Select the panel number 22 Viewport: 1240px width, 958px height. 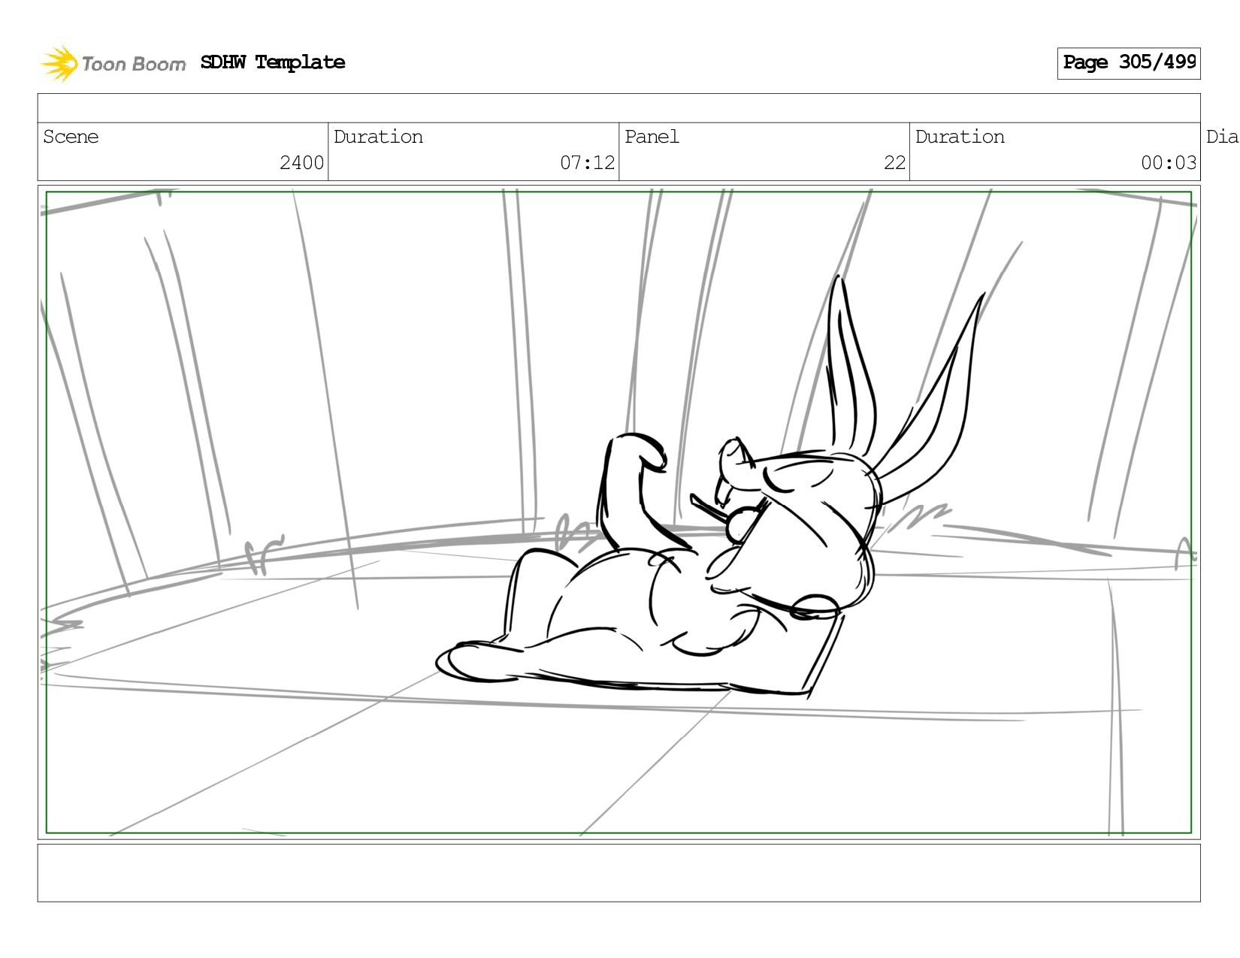(894, 163)
